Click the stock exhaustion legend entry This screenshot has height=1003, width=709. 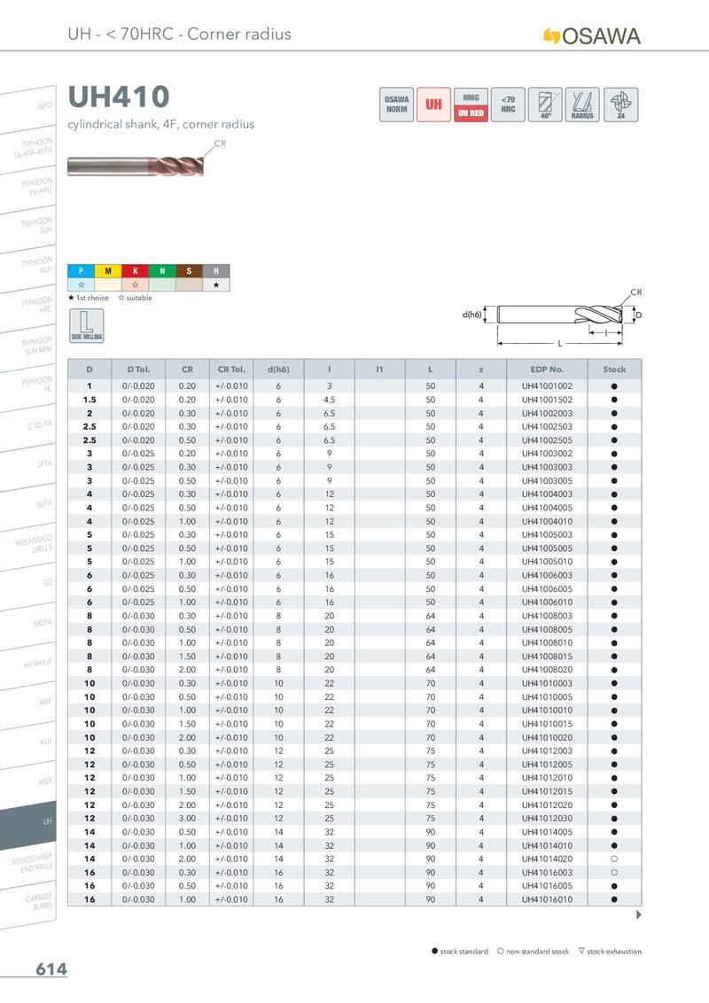click(x=610, y=952)
